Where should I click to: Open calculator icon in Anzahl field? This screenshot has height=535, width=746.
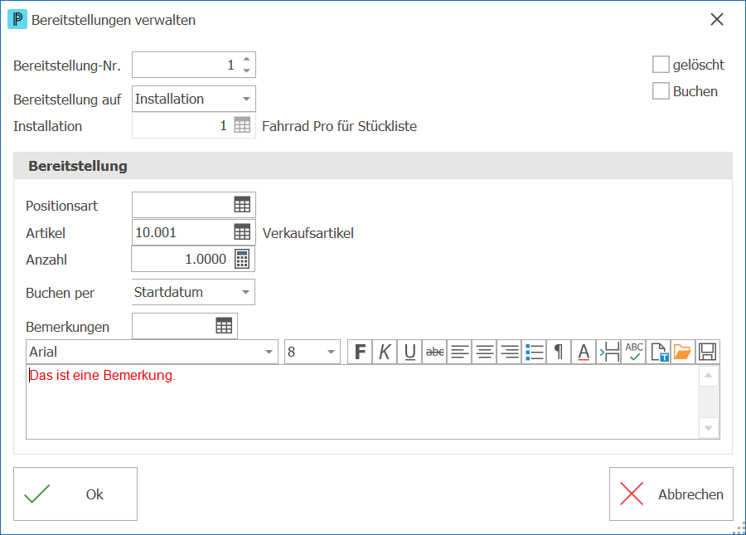tap(242, 259)
